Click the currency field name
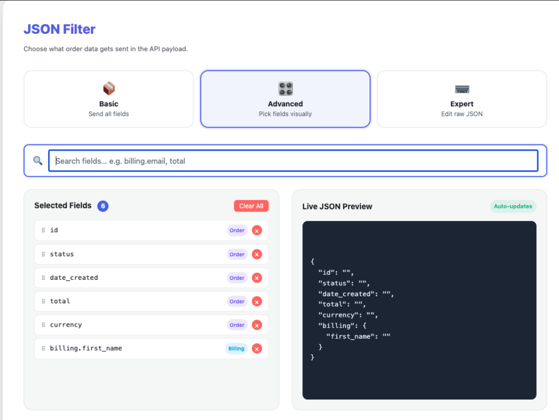 [x=66, y=325]
